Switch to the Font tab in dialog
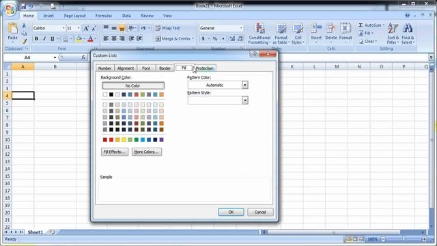 pyautogui.click(x=146, y=68)
